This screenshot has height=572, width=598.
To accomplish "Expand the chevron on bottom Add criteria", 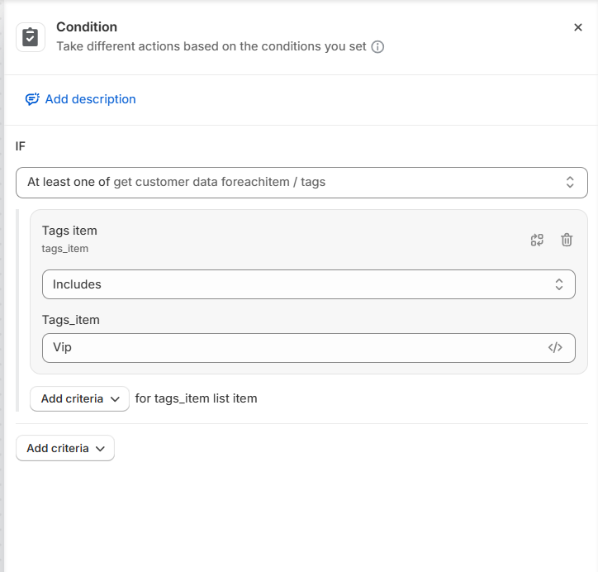I will [x=100, y=449].
